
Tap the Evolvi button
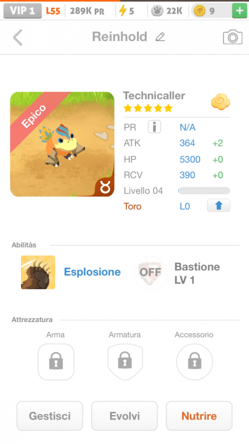(124, 416)
